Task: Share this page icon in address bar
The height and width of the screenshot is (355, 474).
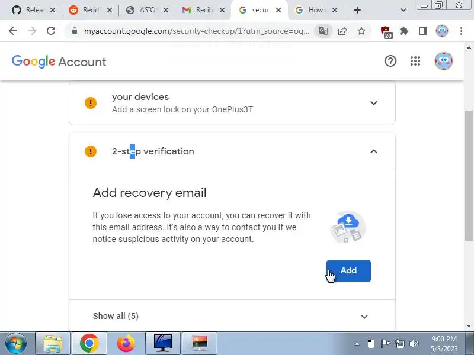Action: click(342, 31)
